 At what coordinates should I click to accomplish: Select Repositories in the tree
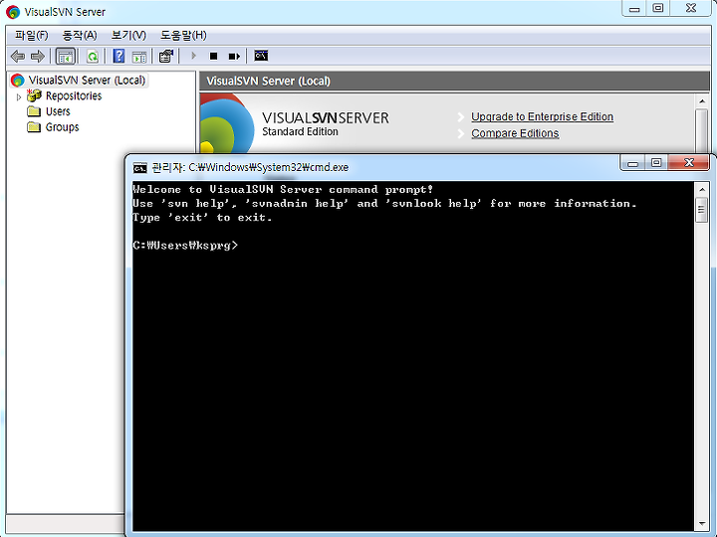[74, 95]
